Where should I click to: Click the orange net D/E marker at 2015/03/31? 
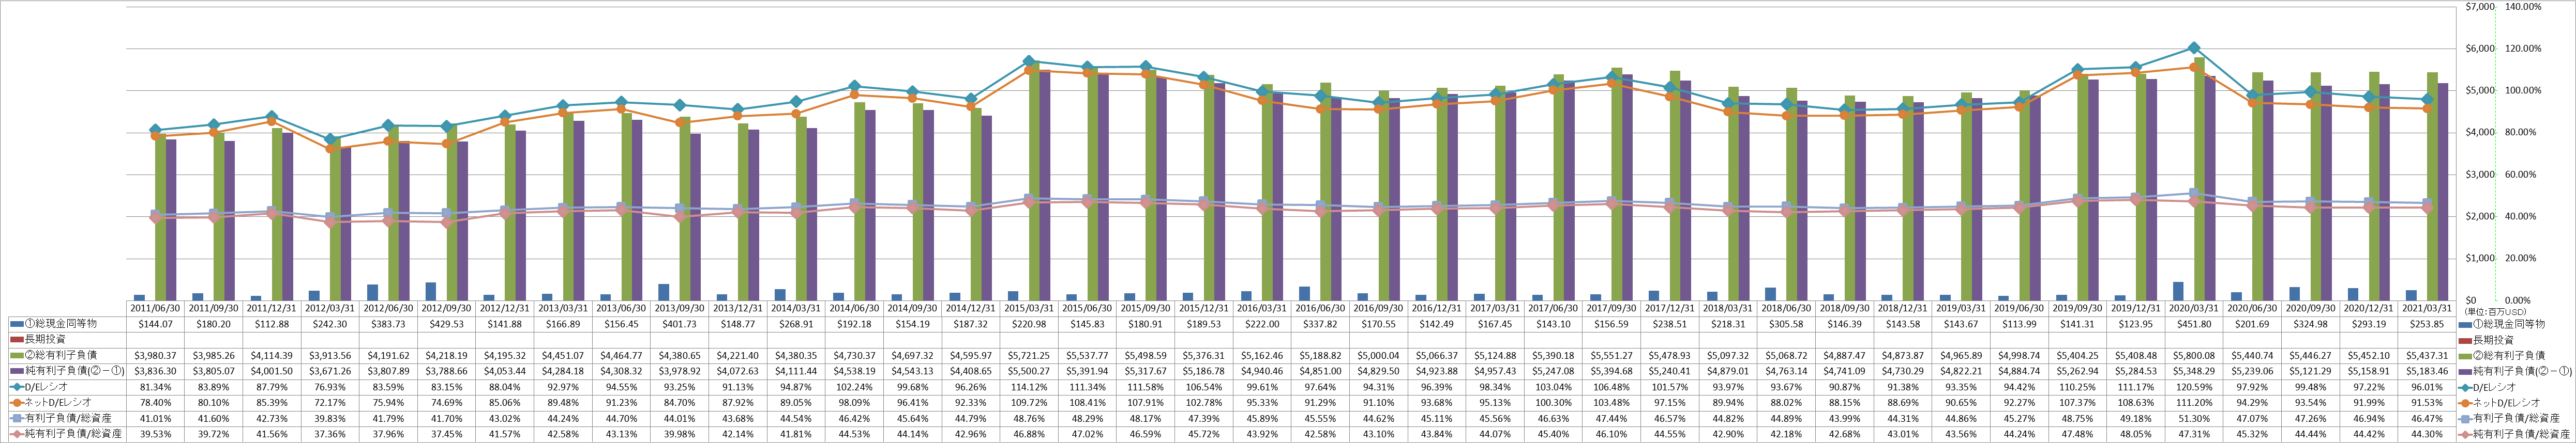pyautogui.click(x=1030, y=70)
